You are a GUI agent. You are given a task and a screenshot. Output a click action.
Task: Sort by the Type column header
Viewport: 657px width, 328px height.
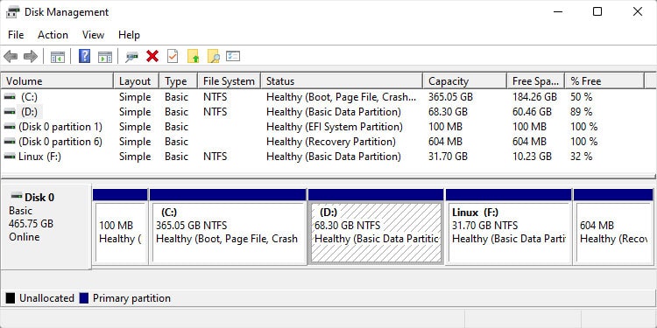coord(179,81)
